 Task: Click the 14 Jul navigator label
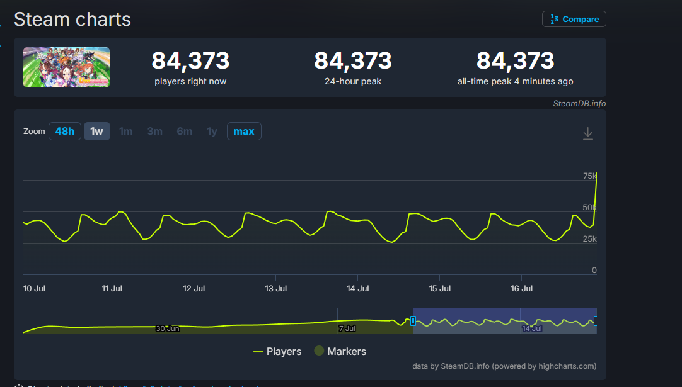pyautogui.click(x=532, y=328)
